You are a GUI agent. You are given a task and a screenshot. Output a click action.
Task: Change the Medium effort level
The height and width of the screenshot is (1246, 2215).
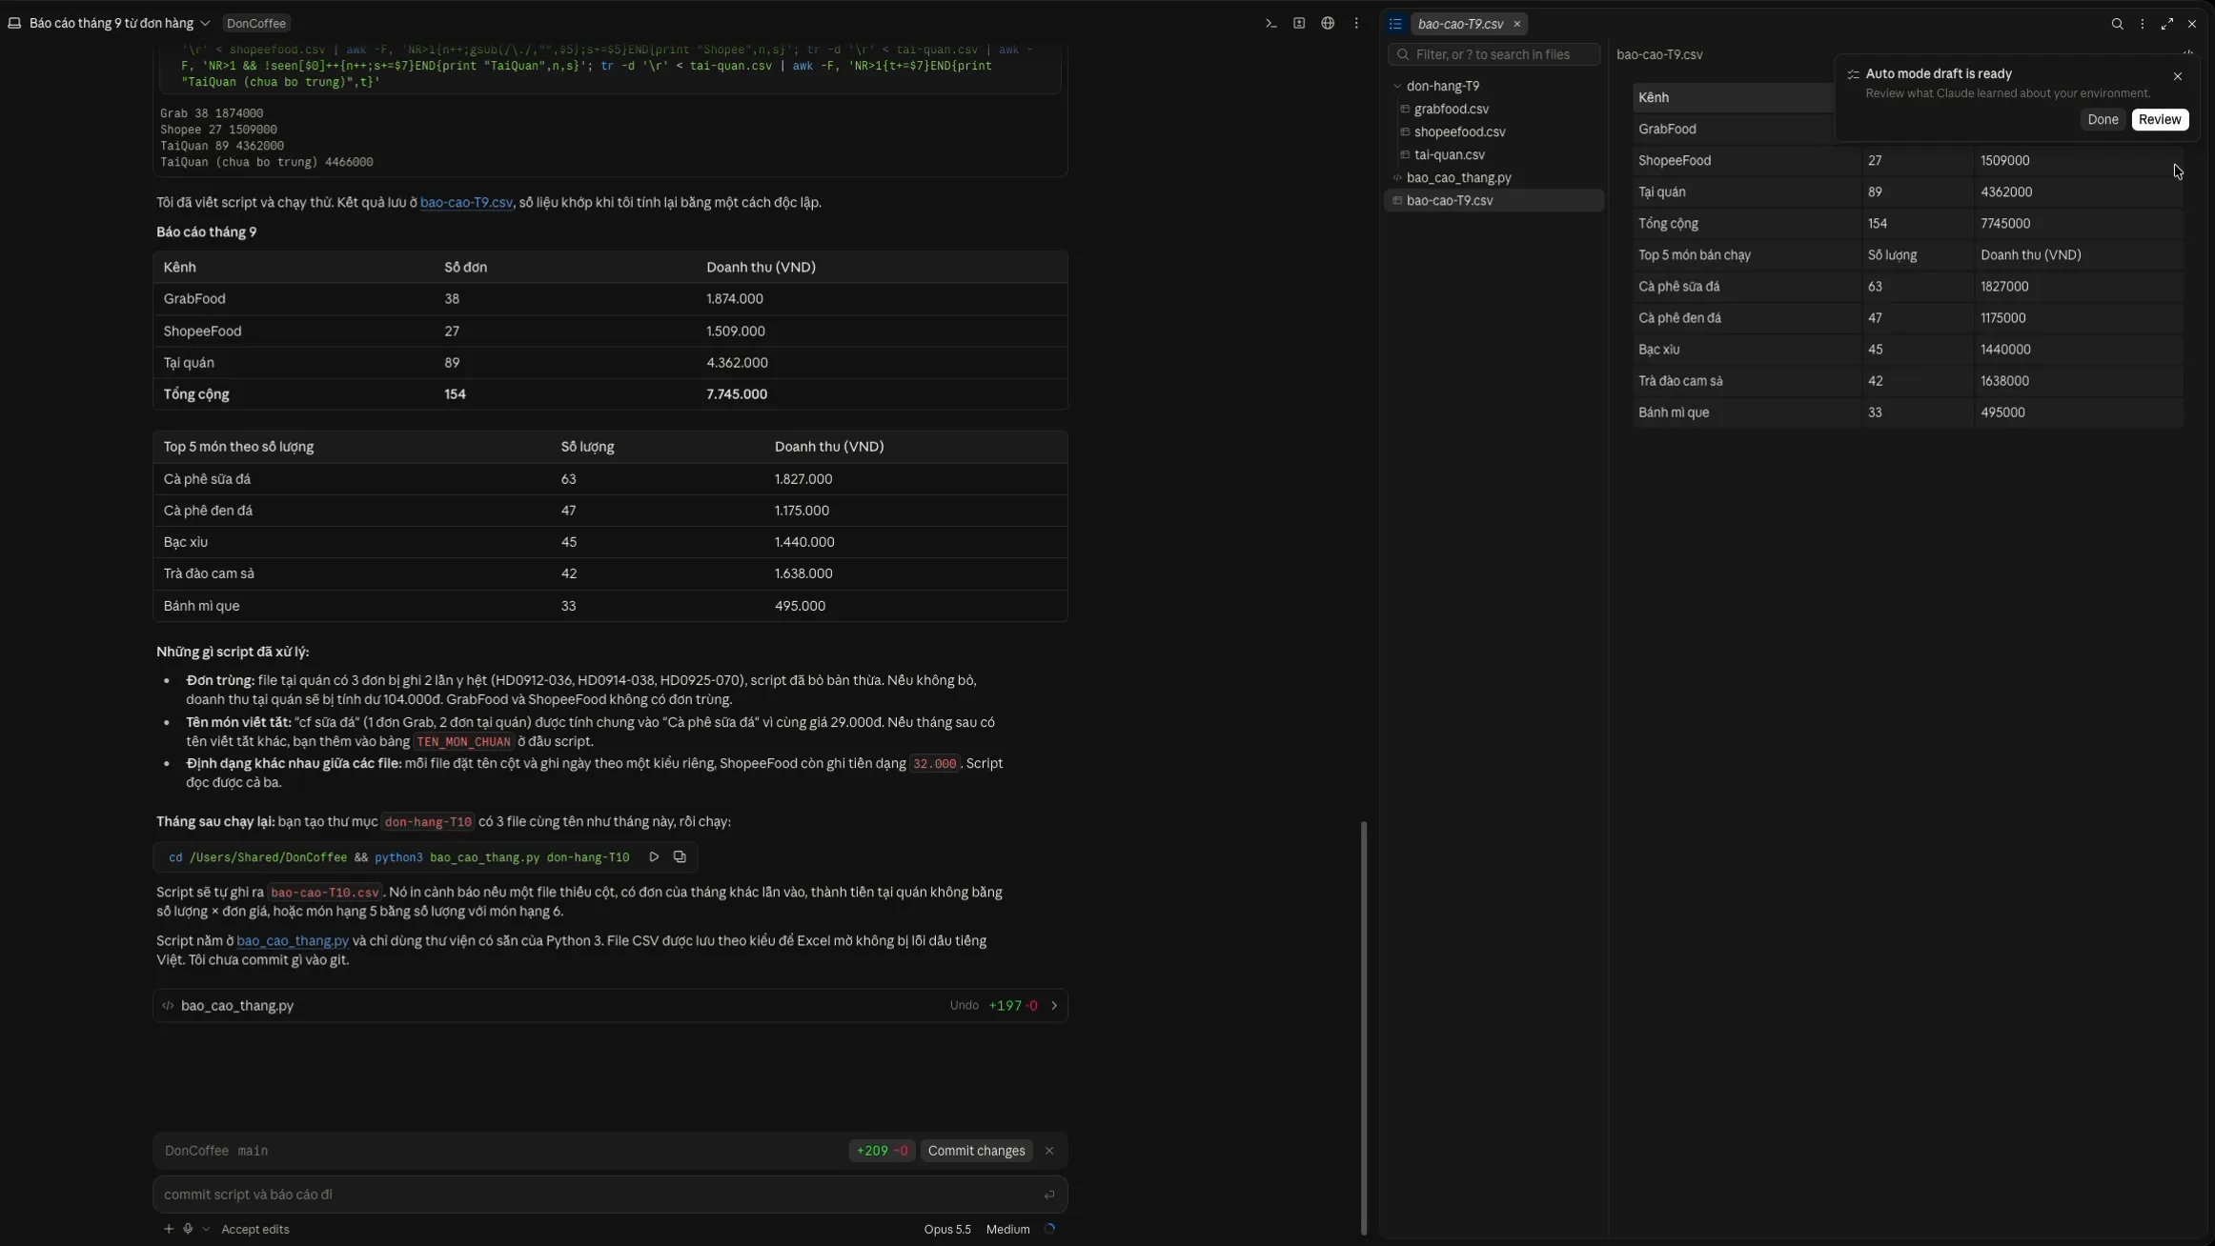1007,1229
